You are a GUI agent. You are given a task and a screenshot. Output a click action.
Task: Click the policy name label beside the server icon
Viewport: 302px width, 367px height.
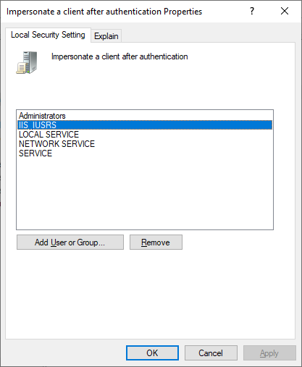[119, 56]
